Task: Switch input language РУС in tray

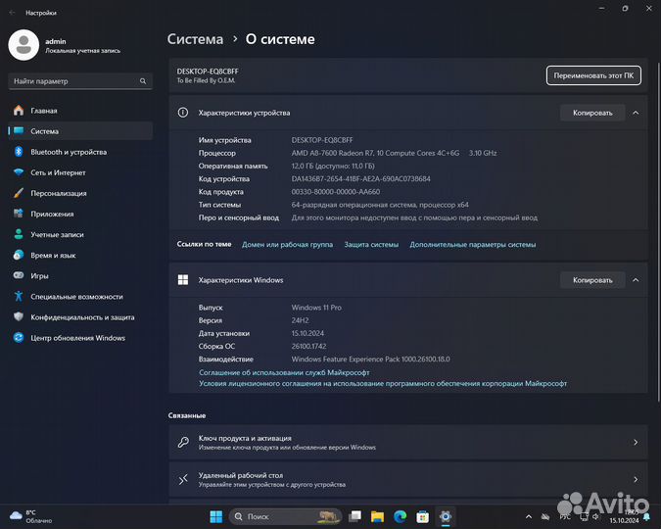Action: [x=565, y=517]
